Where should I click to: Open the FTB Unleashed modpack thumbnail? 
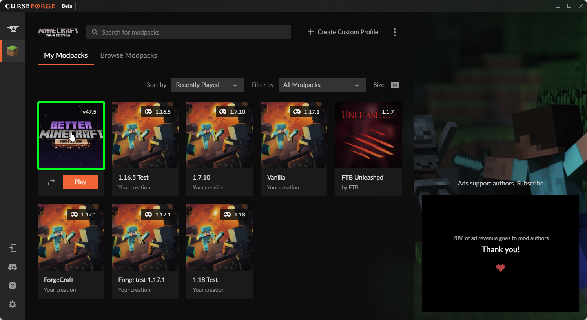[x=368, y=135]
